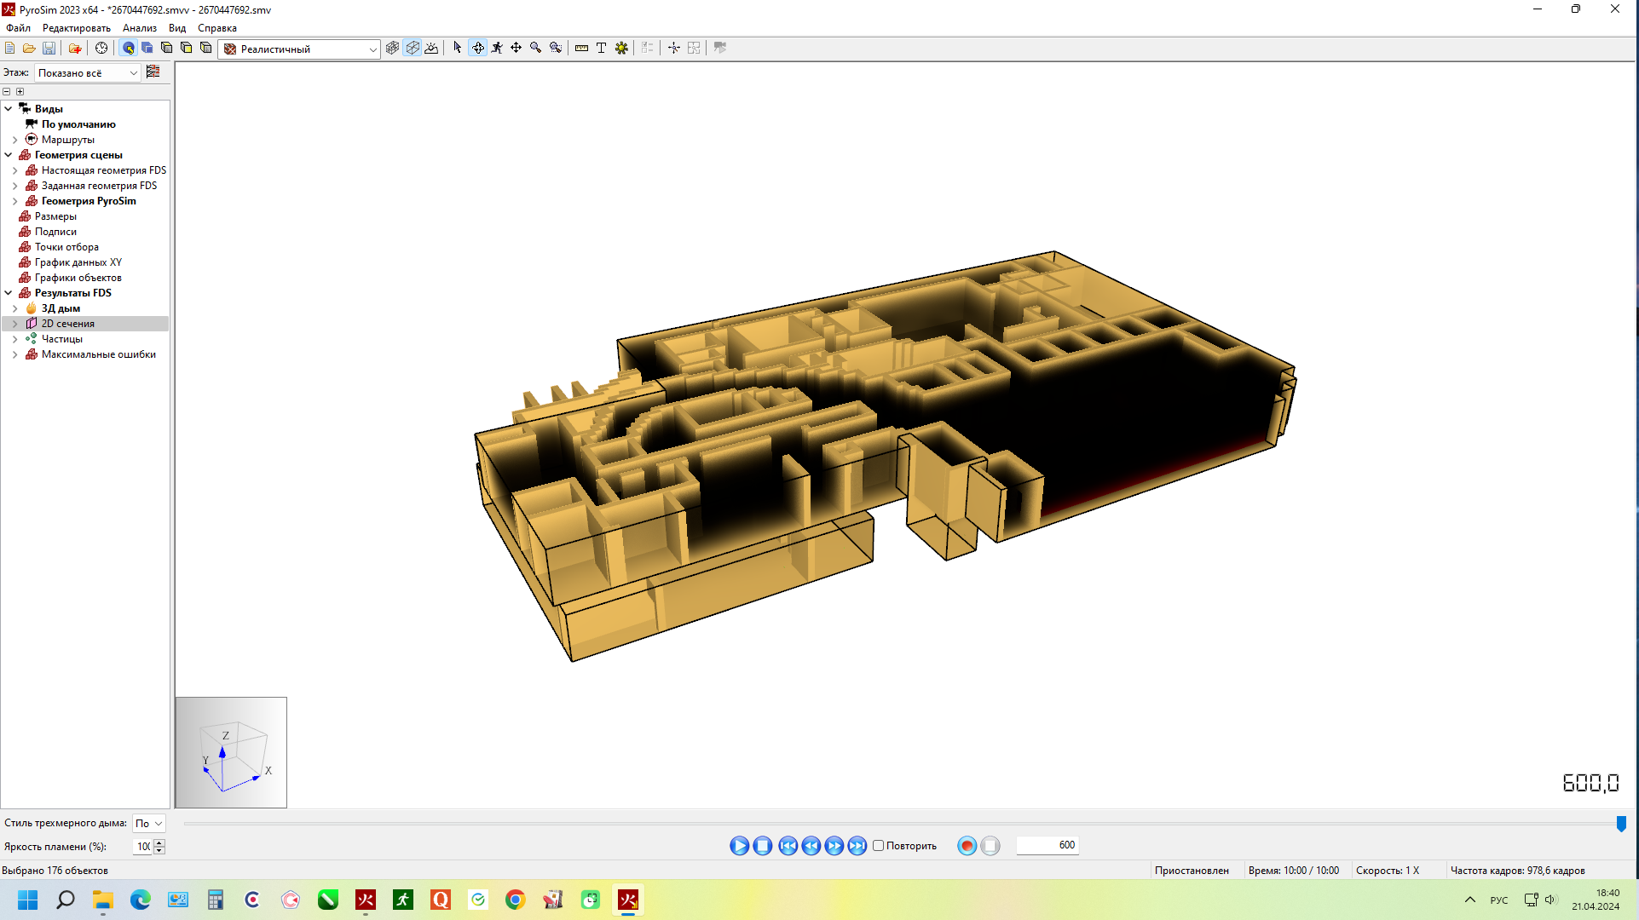The height and width of the screenshot is (920, 1639).
Task: Click the XYZ axis orientation cube
Action: (231, 752)
